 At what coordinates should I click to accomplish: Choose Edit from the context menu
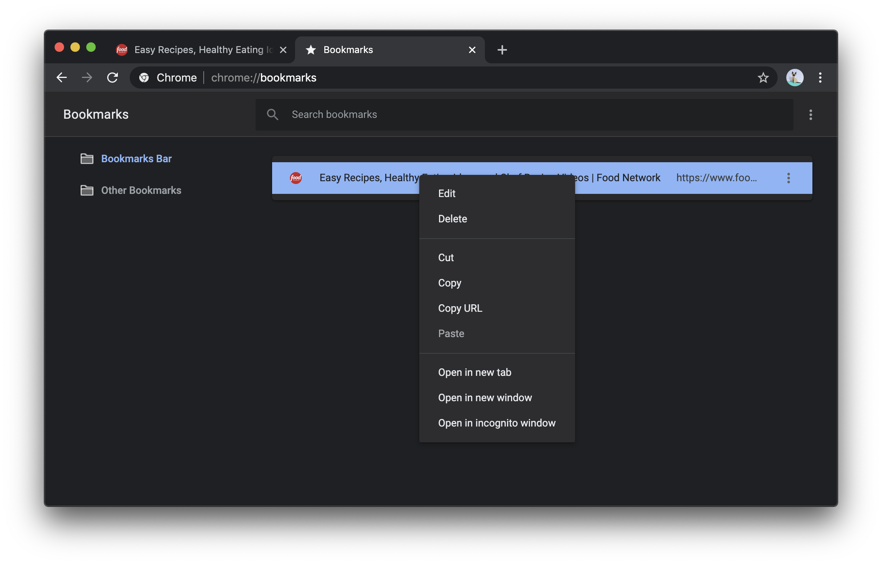497,193
